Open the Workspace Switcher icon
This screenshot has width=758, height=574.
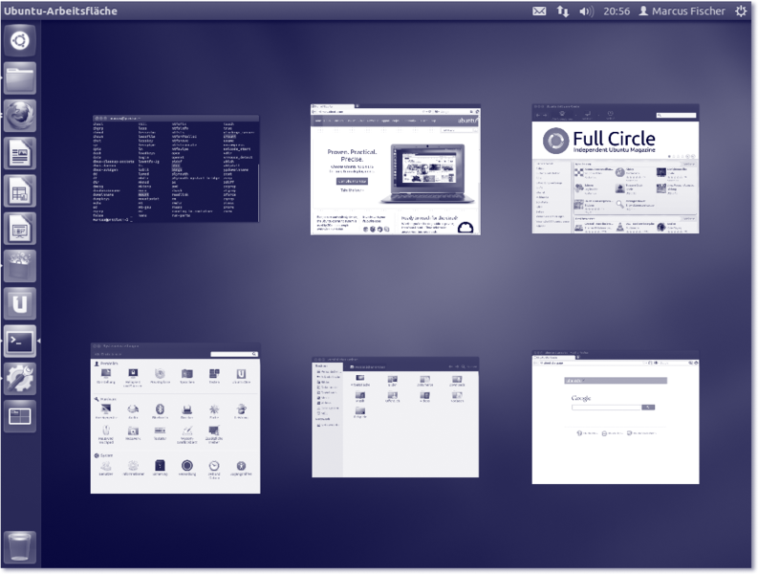[20, 415]
